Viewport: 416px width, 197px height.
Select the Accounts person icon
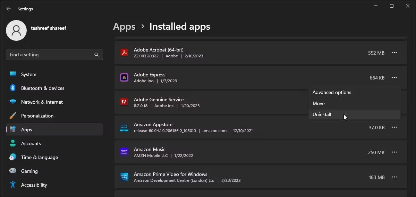13,143
